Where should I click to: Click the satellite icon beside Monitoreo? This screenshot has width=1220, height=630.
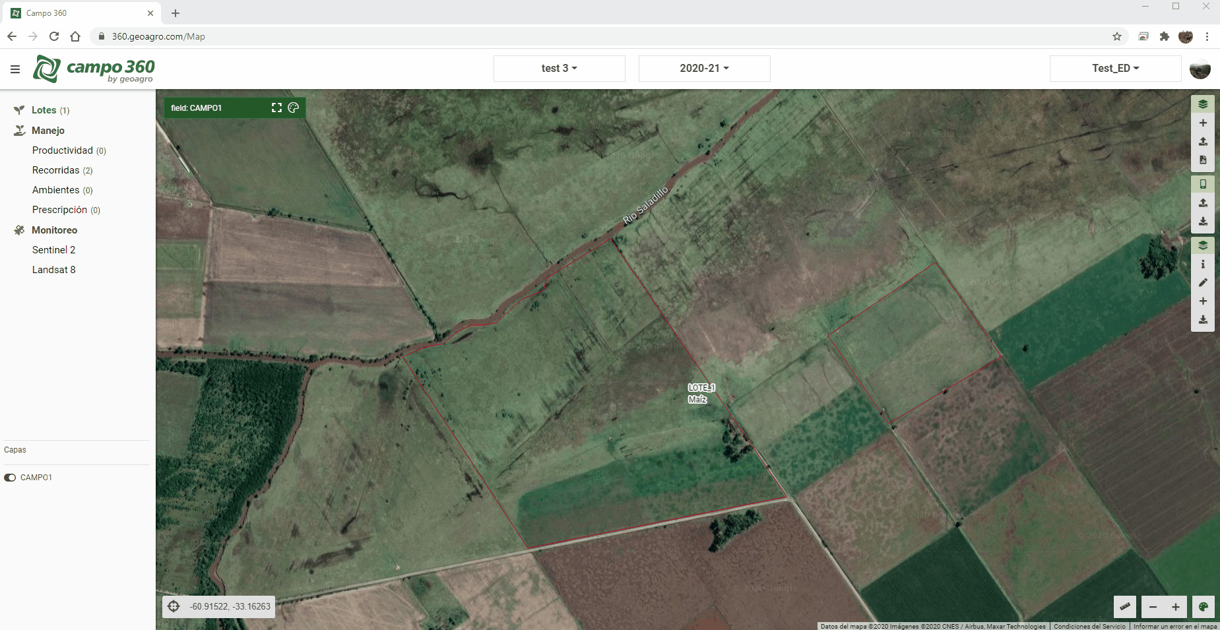click(19, 230)
